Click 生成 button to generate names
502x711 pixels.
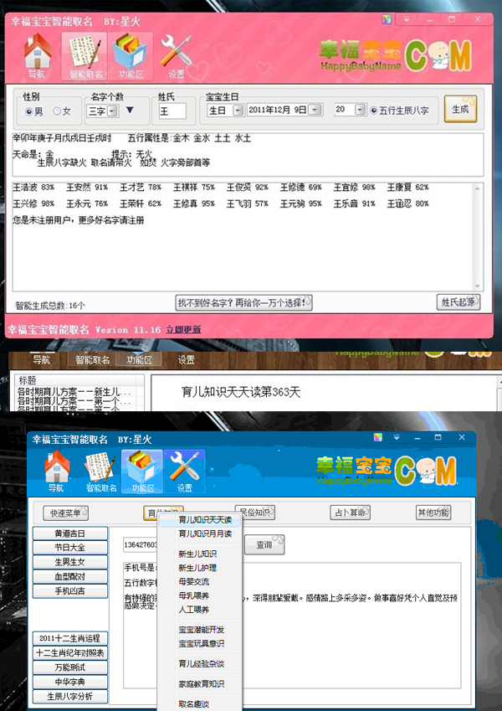point(460,109)
